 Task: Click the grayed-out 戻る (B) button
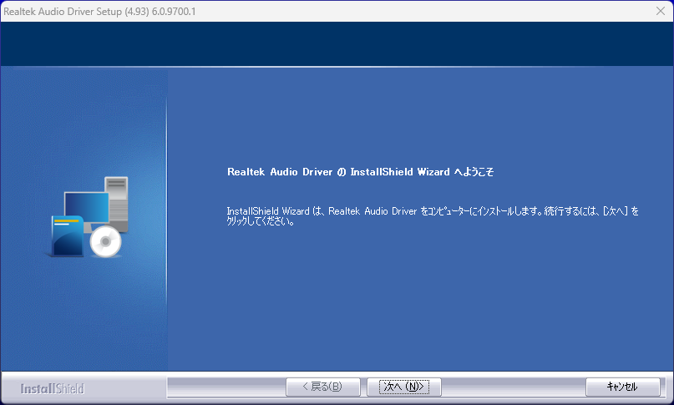tap(323, 387)
